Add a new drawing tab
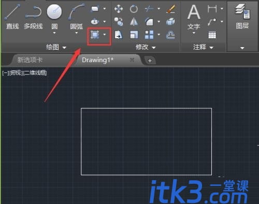 [150, 61]
